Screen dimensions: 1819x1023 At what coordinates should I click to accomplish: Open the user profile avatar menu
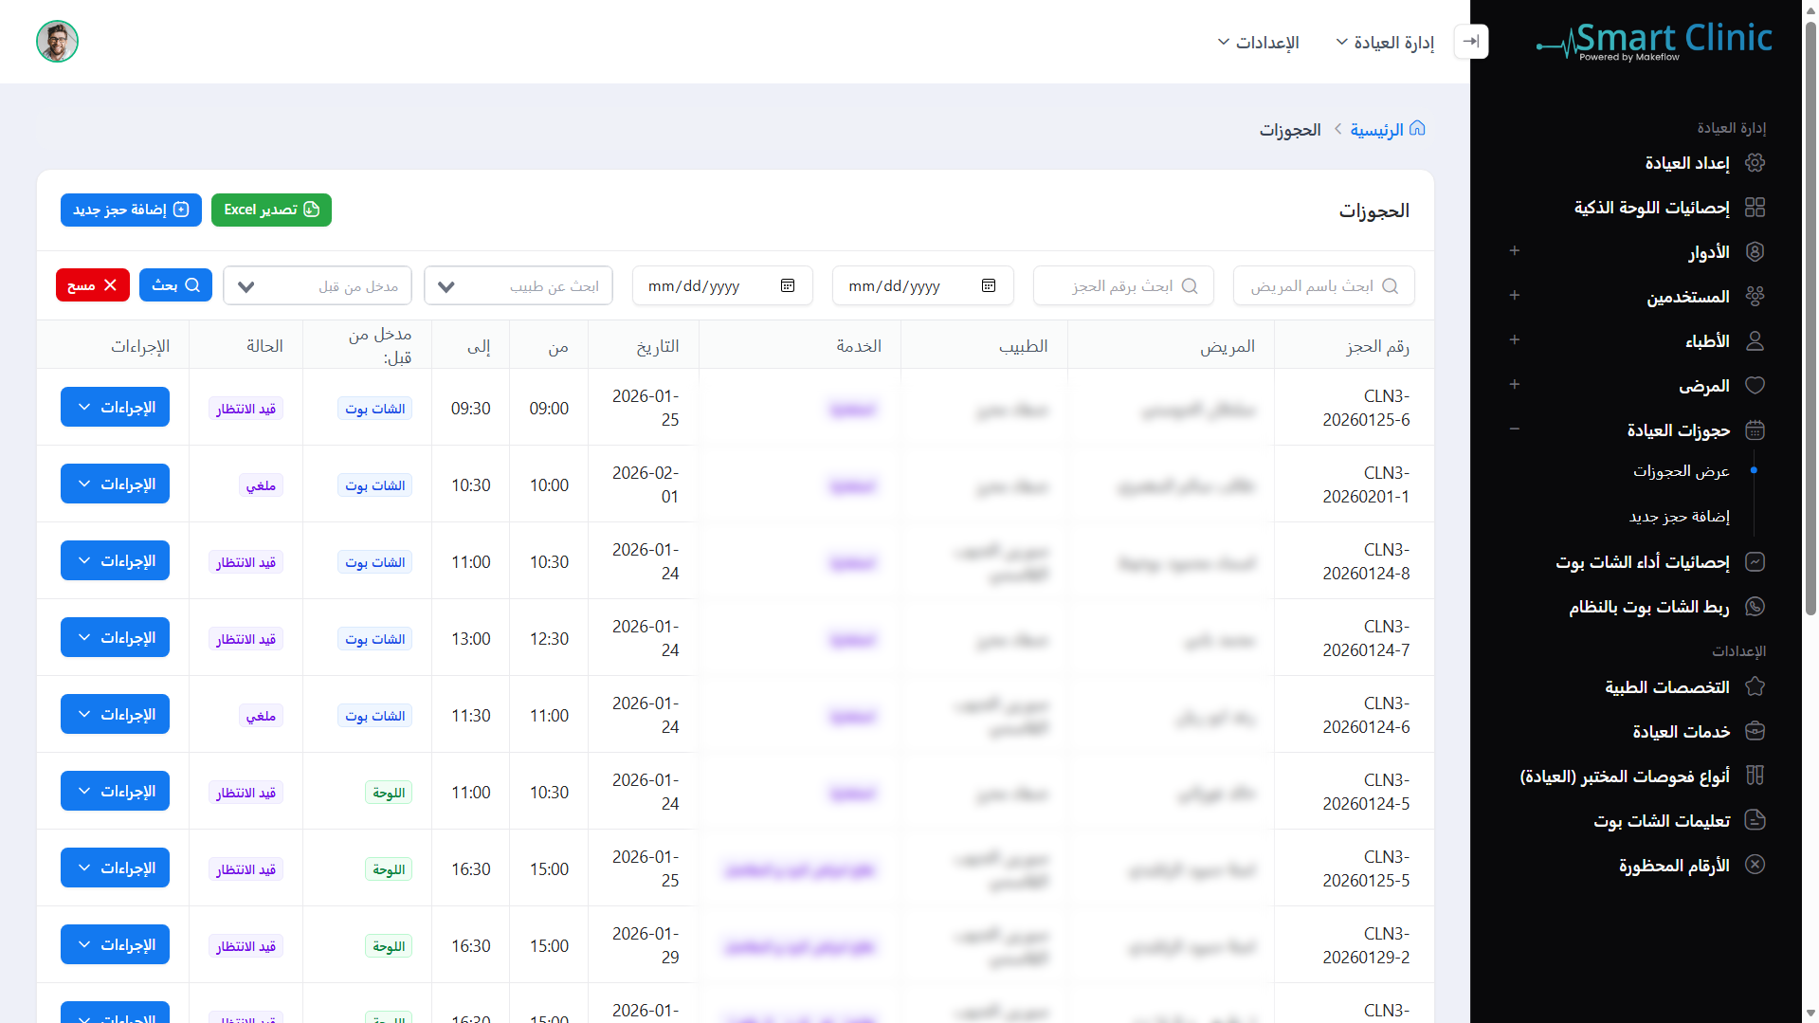tap(57, 42)
